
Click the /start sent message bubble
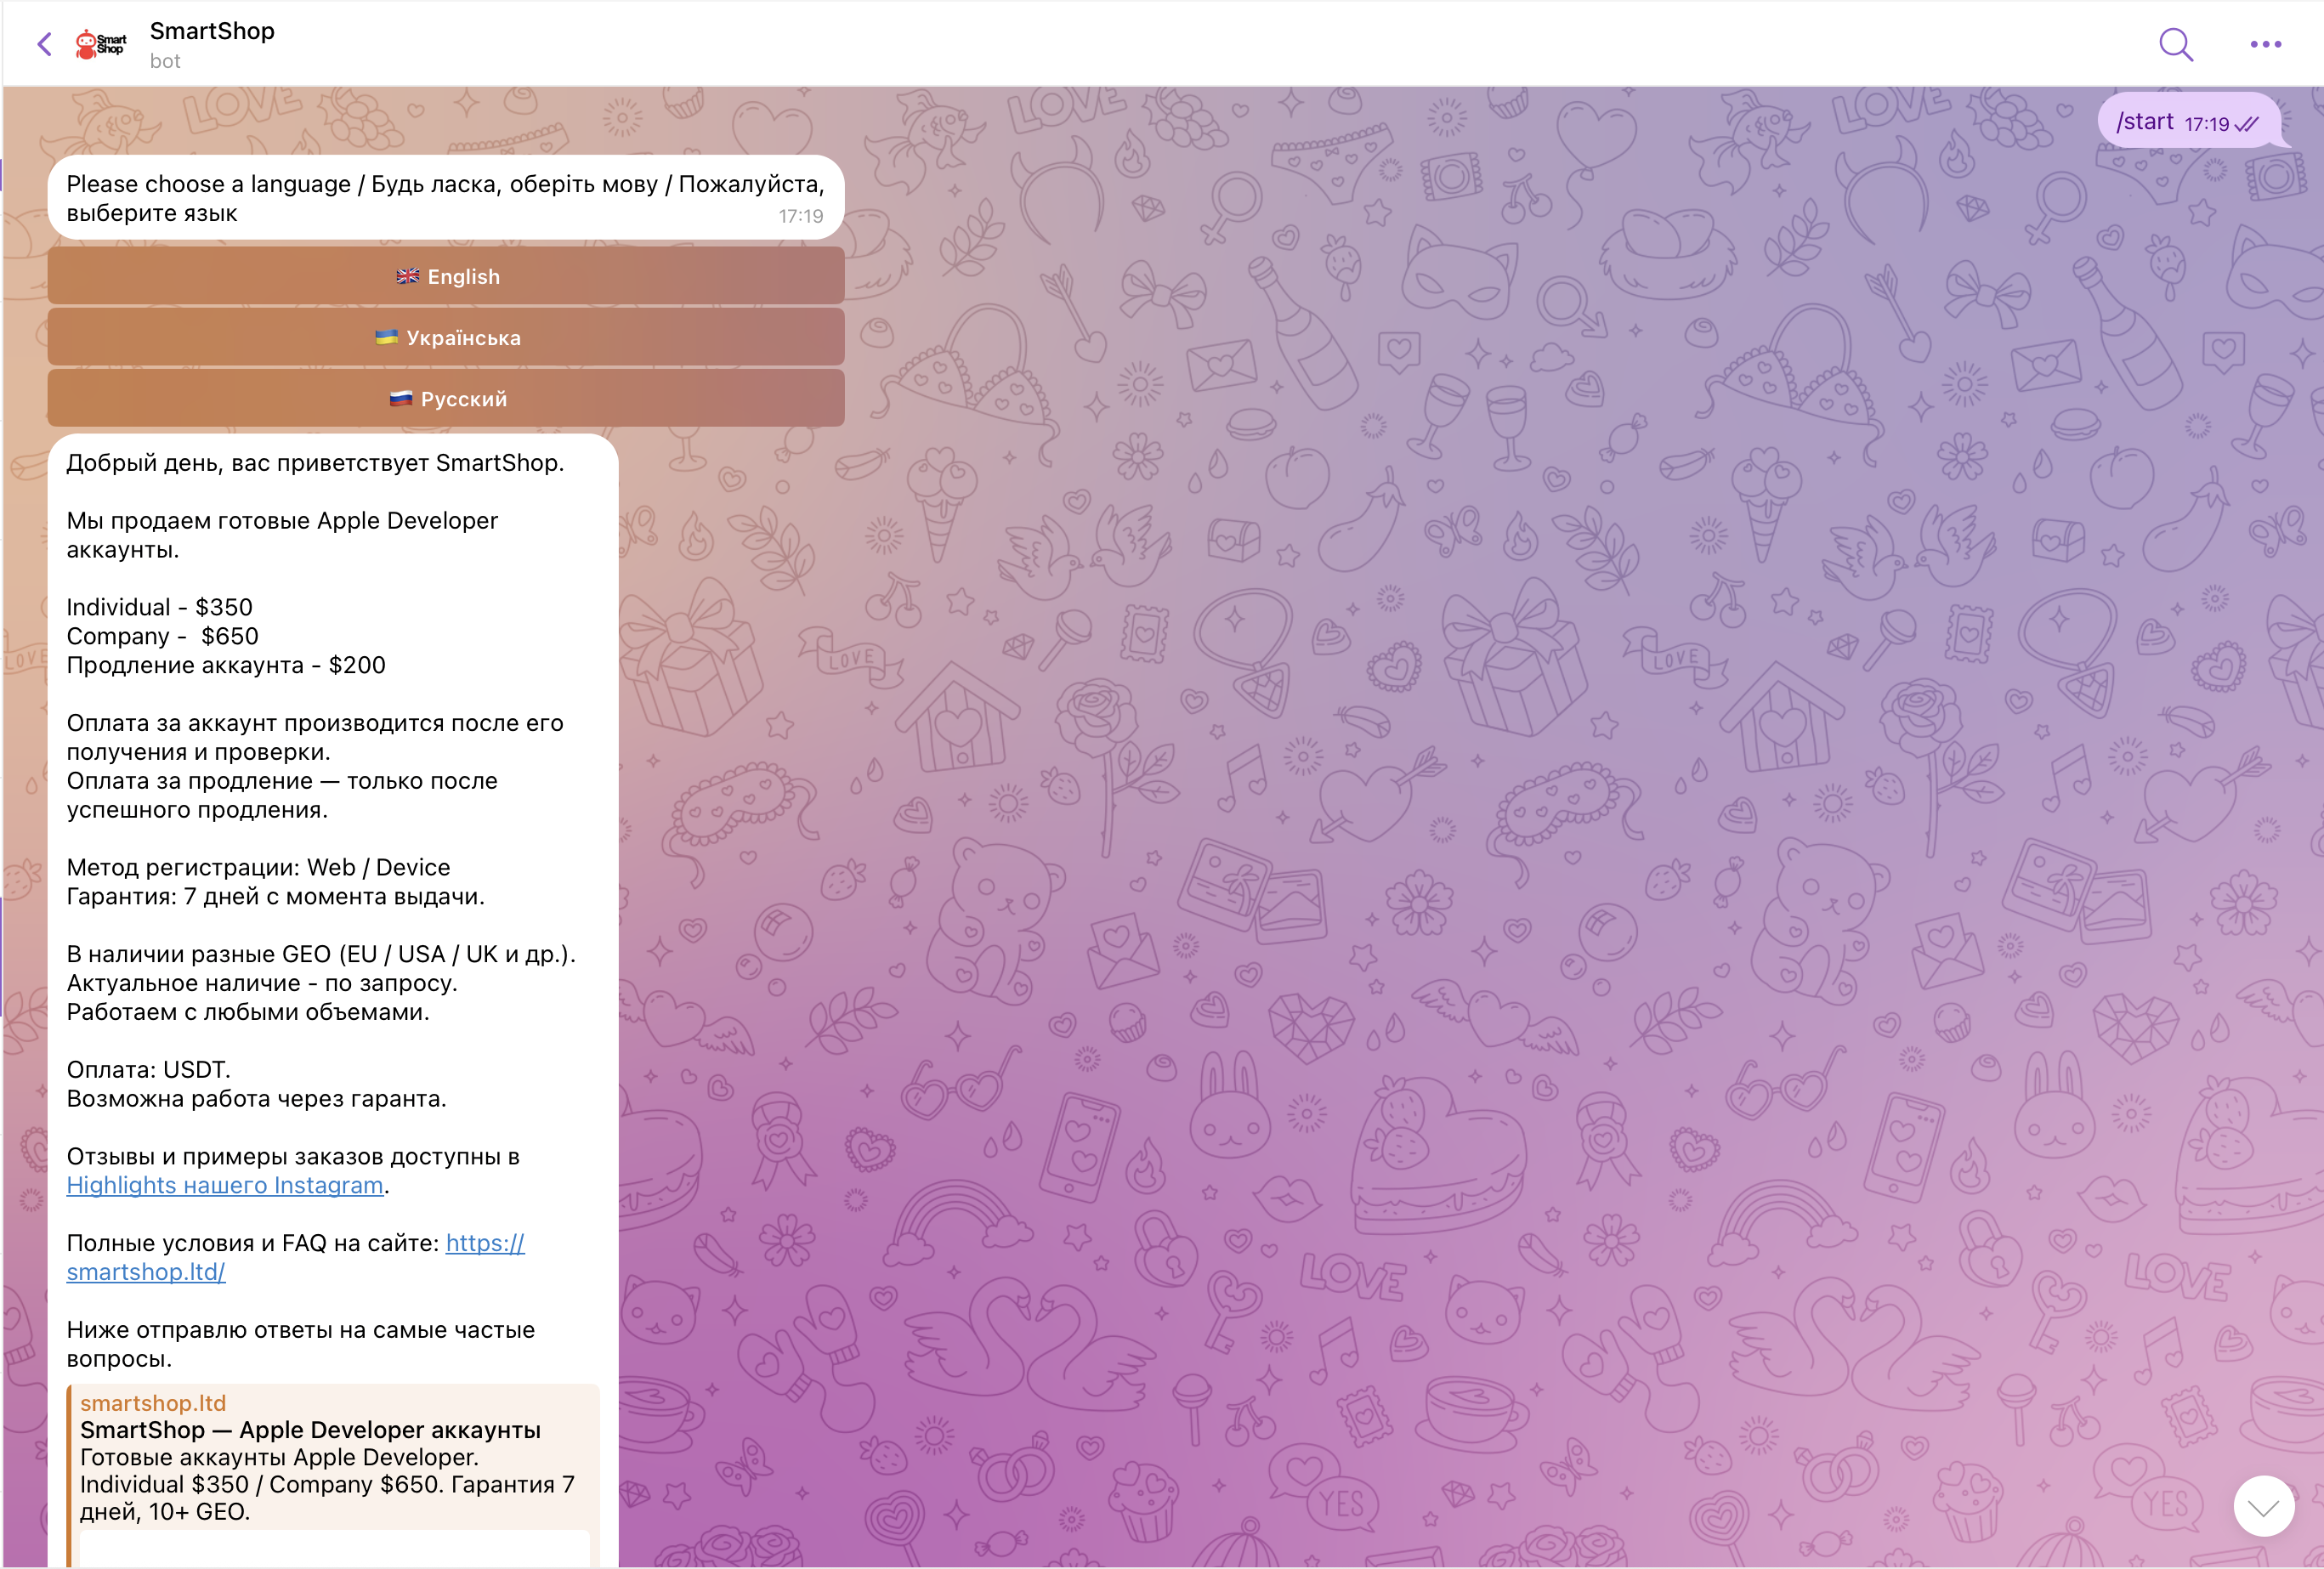pyautogui.click(x=2189, y=121)
